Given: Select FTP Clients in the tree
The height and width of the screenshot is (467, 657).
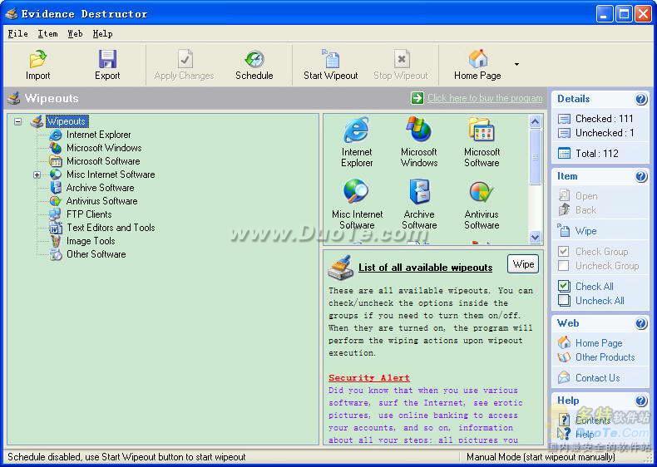Looking at the screenshot, I should (x=89, y=214).
